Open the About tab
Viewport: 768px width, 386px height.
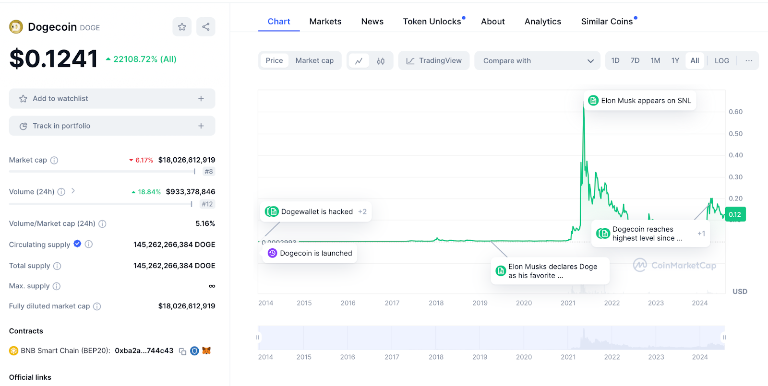tap(493, 22)
